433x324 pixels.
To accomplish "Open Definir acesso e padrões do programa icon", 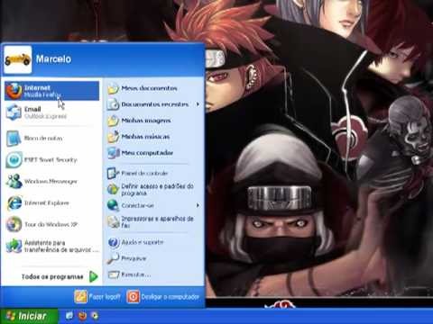I will coord(113,190).
